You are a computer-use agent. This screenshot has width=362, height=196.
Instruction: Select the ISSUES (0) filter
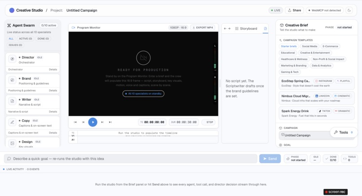[15, 45]
